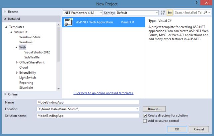
Task: Click the tree vertical scrollbar thumb
Action: pos(58,44)
